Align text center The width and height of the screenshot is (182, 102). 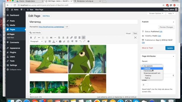63,38
